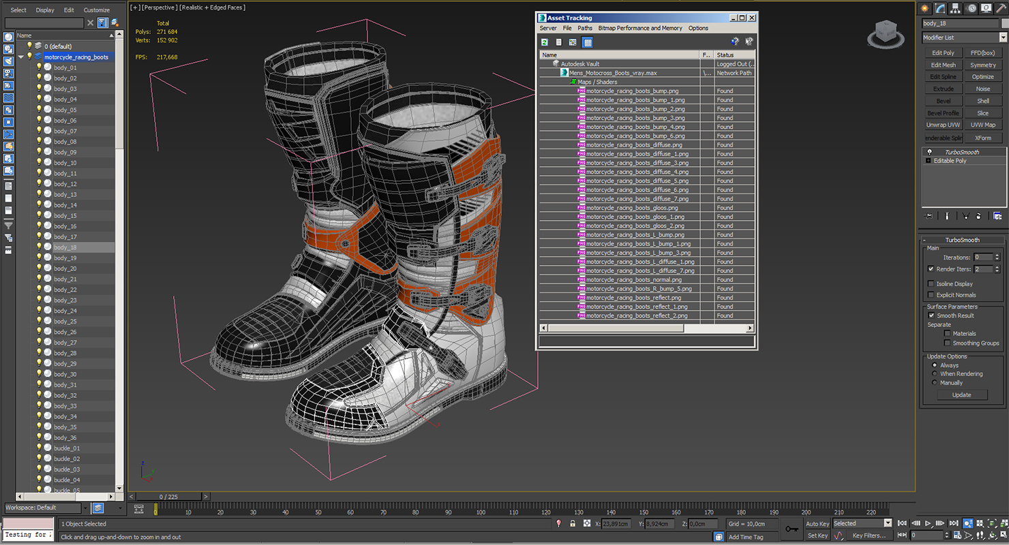The height and width of the screenshot is (545, 1009).
Task: Click the Utilities hammer panel icon
Action: pos(1000,8)
